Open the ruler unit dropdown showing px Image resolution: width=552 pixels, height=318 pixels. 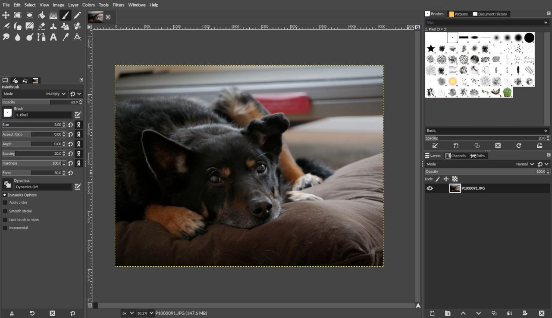[128, 313]
